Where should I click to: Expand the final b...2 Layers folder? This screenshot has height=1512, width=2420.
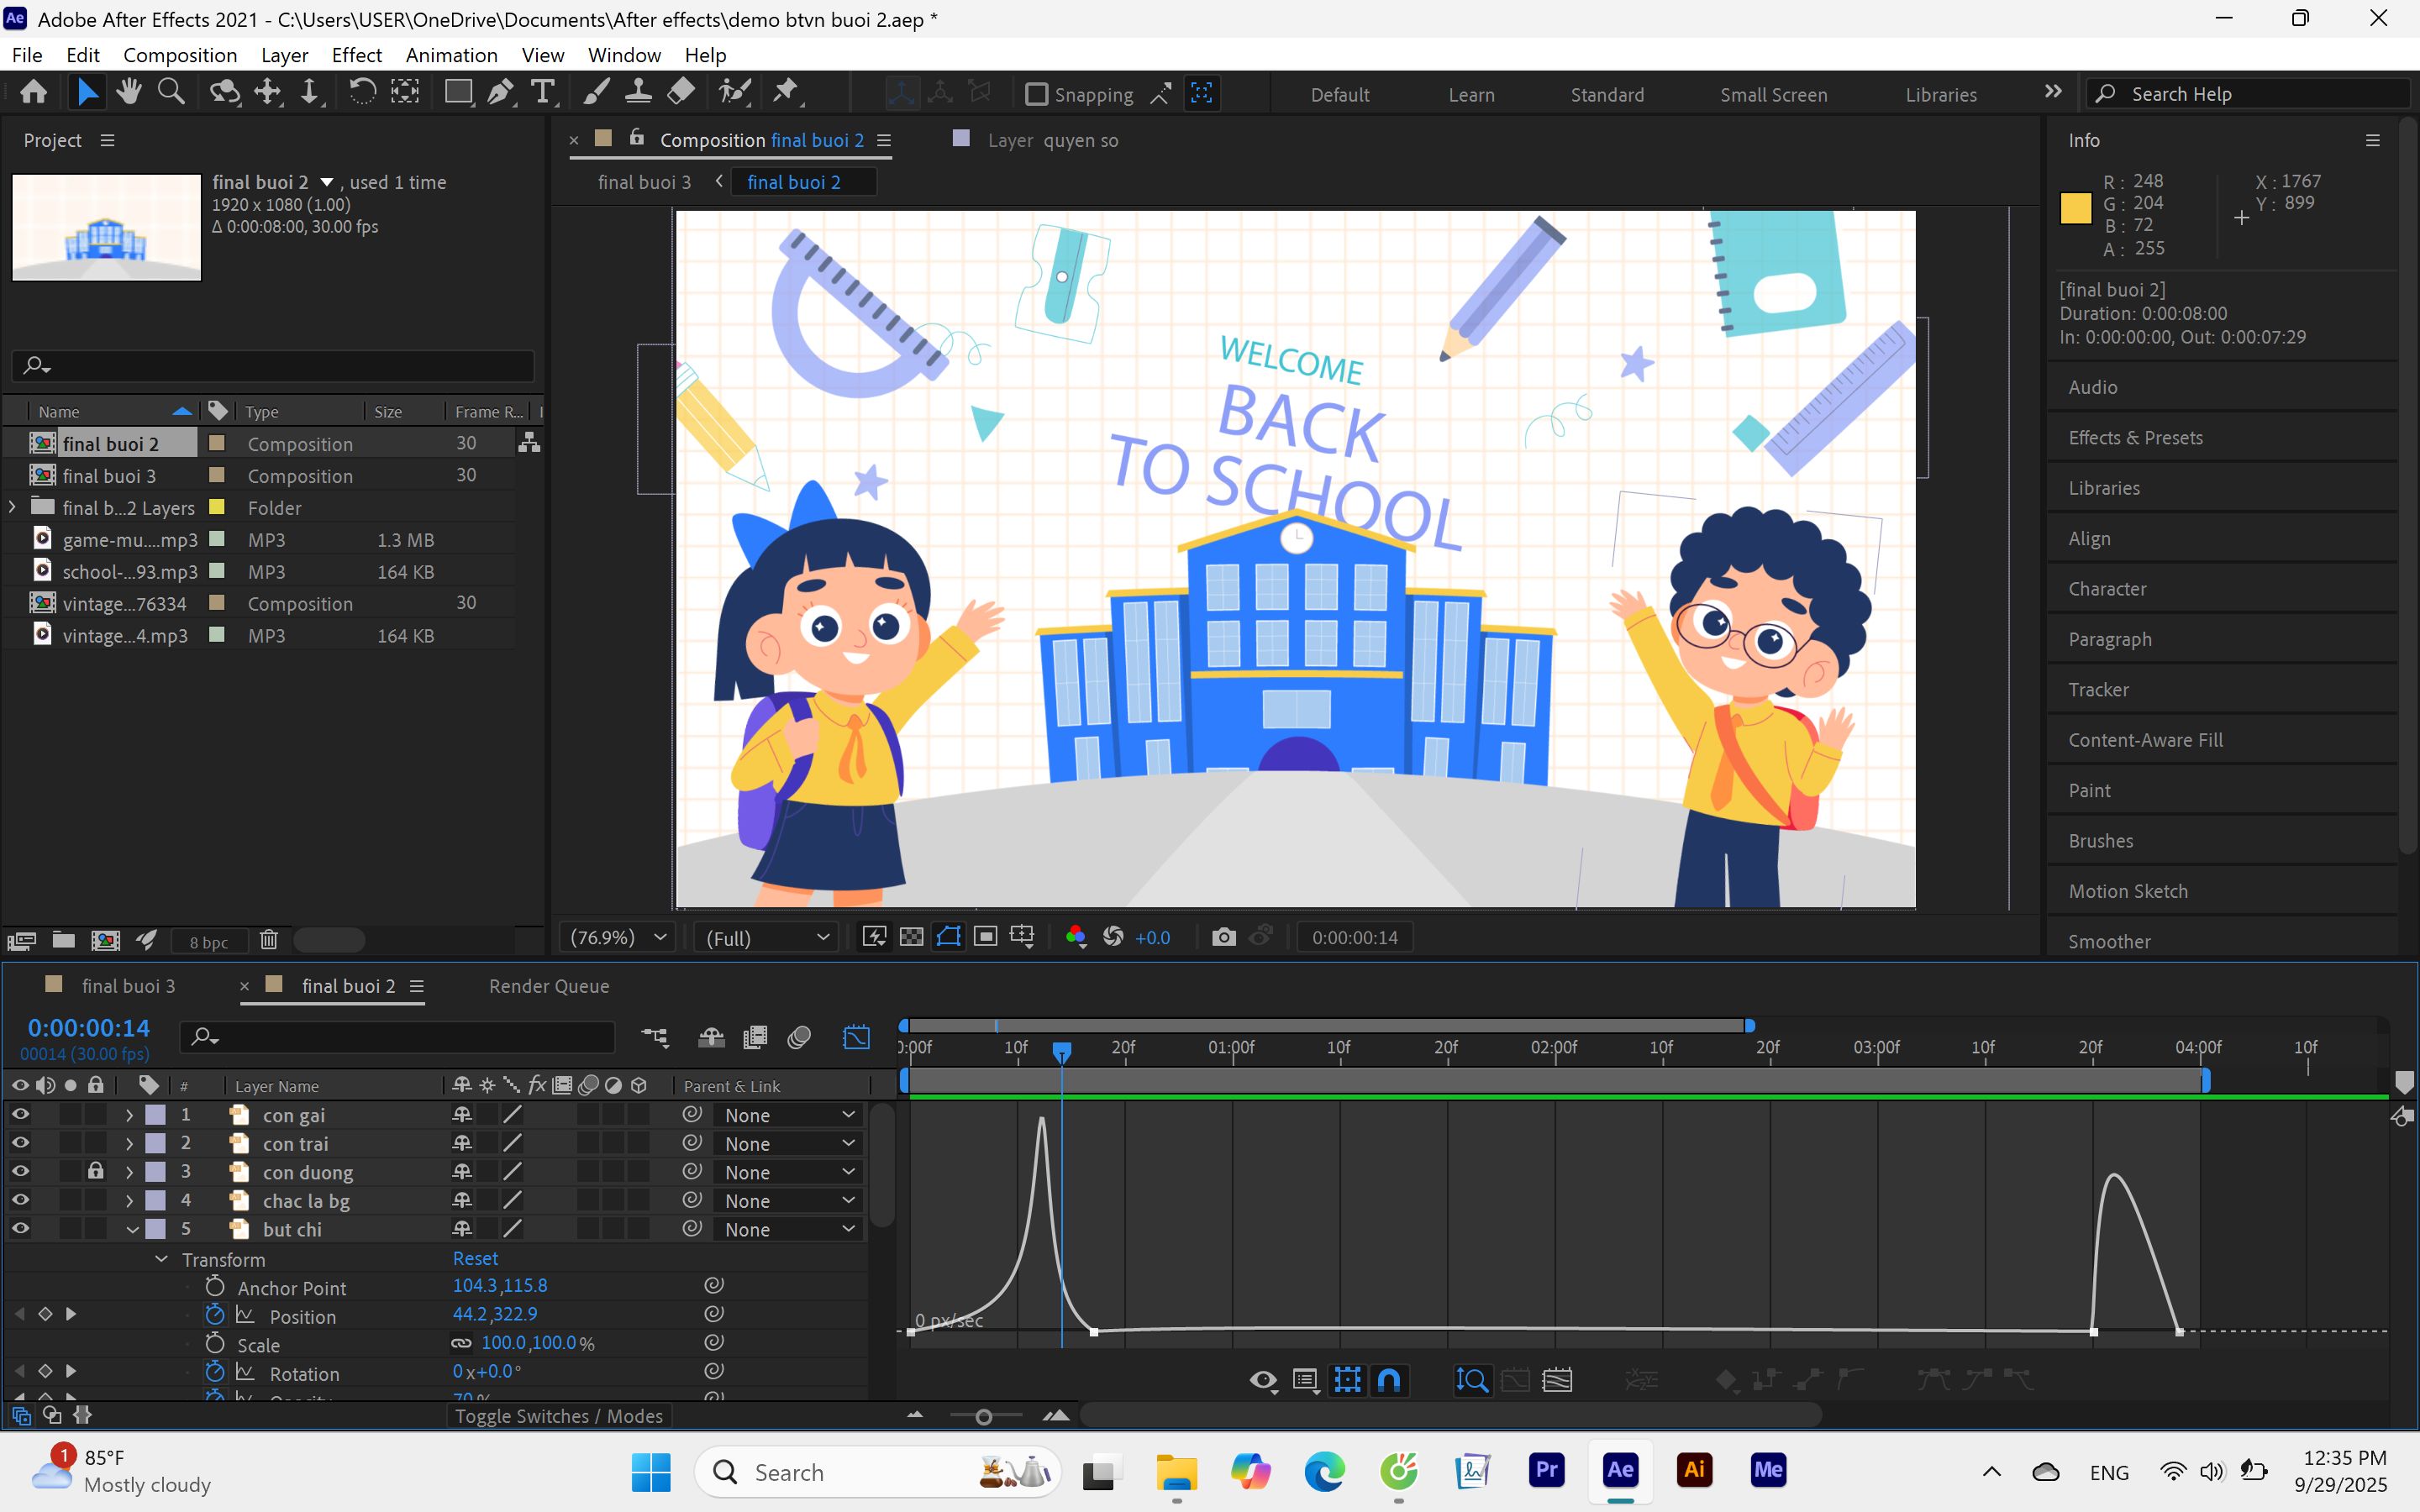point(12,507)
